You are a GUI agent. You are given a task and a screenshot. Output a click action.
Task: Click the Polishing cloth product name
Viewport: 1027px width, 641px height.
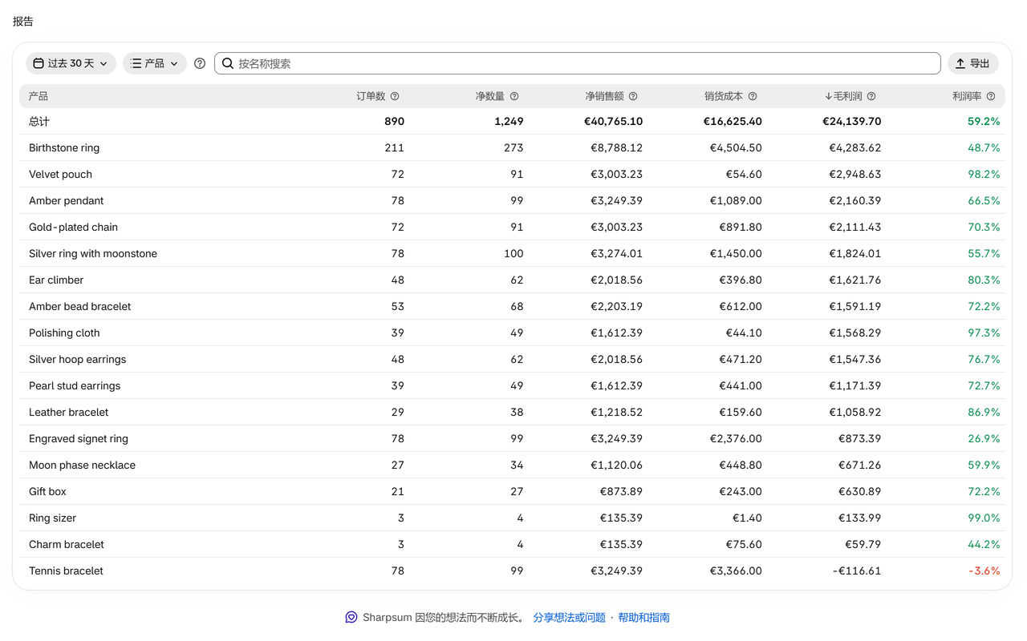point(64,333)
